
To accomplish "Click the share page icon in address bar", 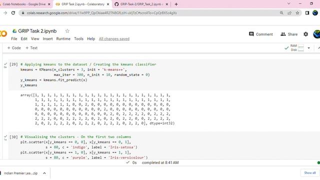I will [289, 13].
